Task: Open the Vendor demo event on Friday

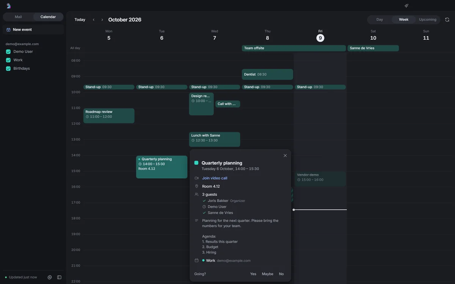Action: 320,179
